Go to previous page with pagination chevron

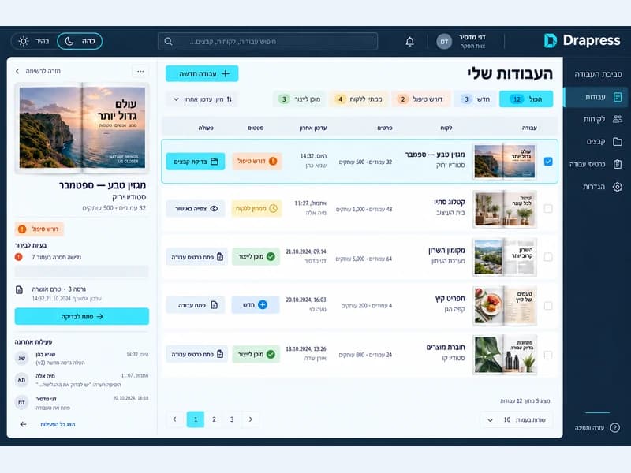pyautogui.click(x=174, y=419)
